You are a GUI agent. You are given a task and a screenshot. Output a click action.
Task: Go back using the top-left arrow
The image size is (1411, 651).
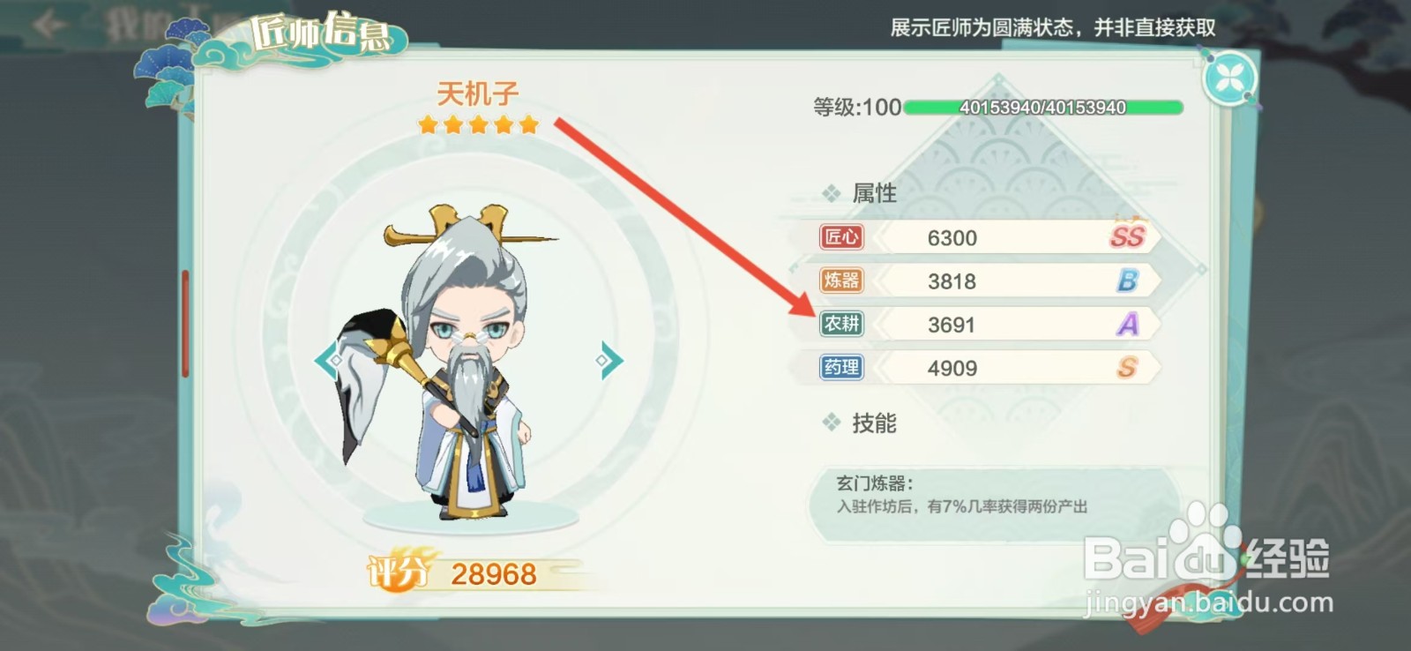click(49, 25)
